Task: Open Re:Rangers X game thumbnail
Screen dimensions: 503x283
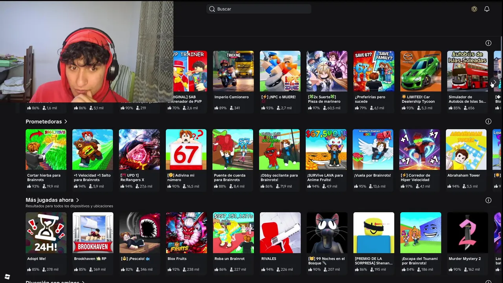Action: [140, 150]
